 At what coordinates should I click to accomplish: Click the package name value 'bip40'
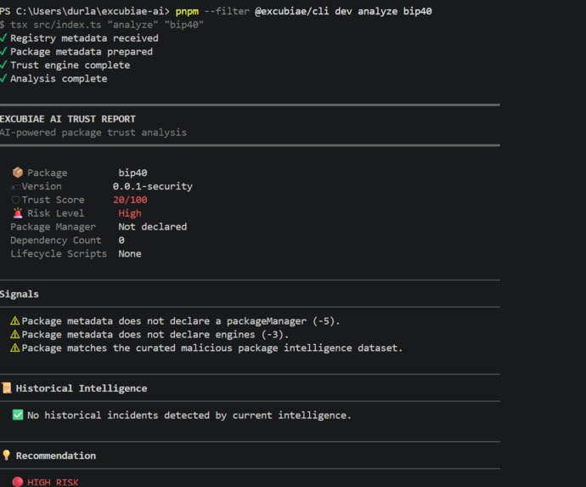coord(132,173)
